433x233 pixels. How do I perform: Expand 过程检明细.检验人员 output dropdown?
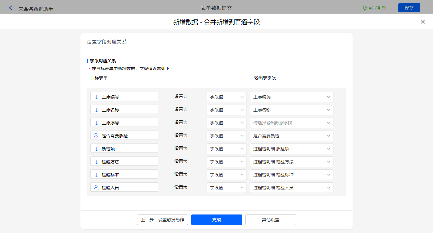point(291,188)
